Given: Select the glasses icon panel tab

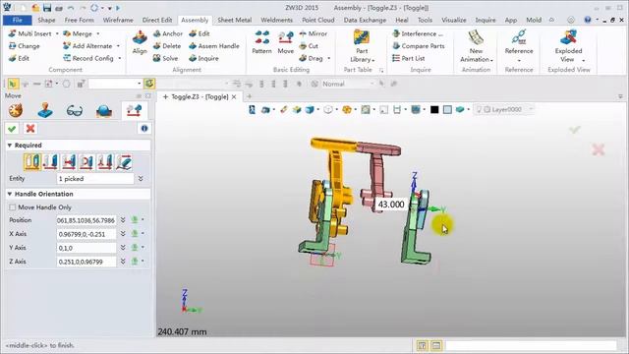Looking at the screenshot, I should coord(75,110).
